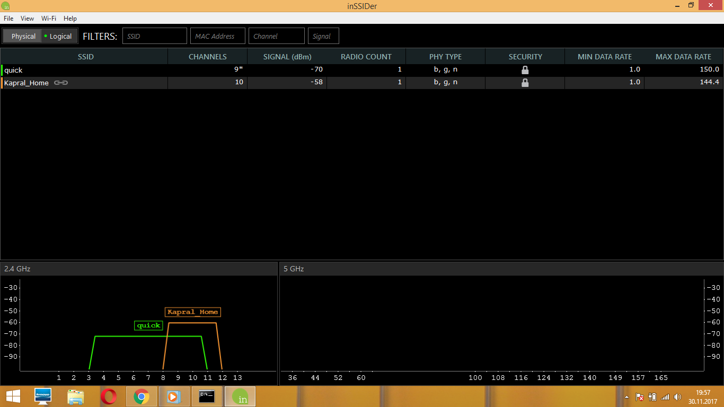Click channel value 10 for Kapral_Home
724x407 pixels.
pyautogui.click(x=239, y=82)
